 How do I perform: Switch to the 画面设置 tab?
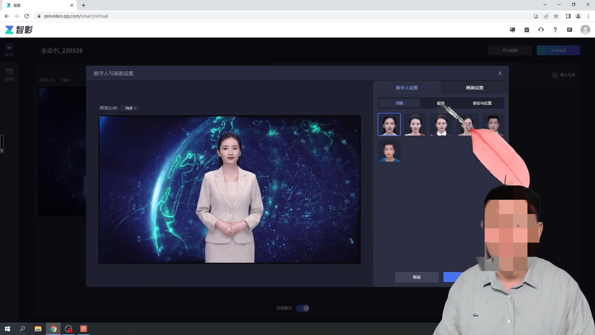point(475,88)
